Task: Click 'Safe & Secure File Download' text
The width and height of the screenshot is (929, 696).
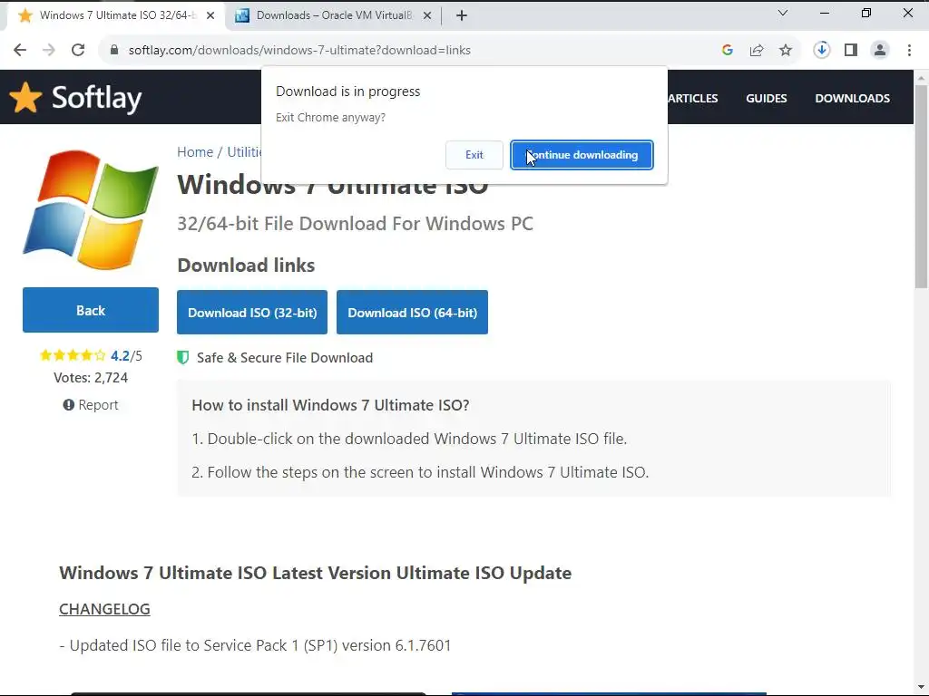Action: [x=285, y=357]
